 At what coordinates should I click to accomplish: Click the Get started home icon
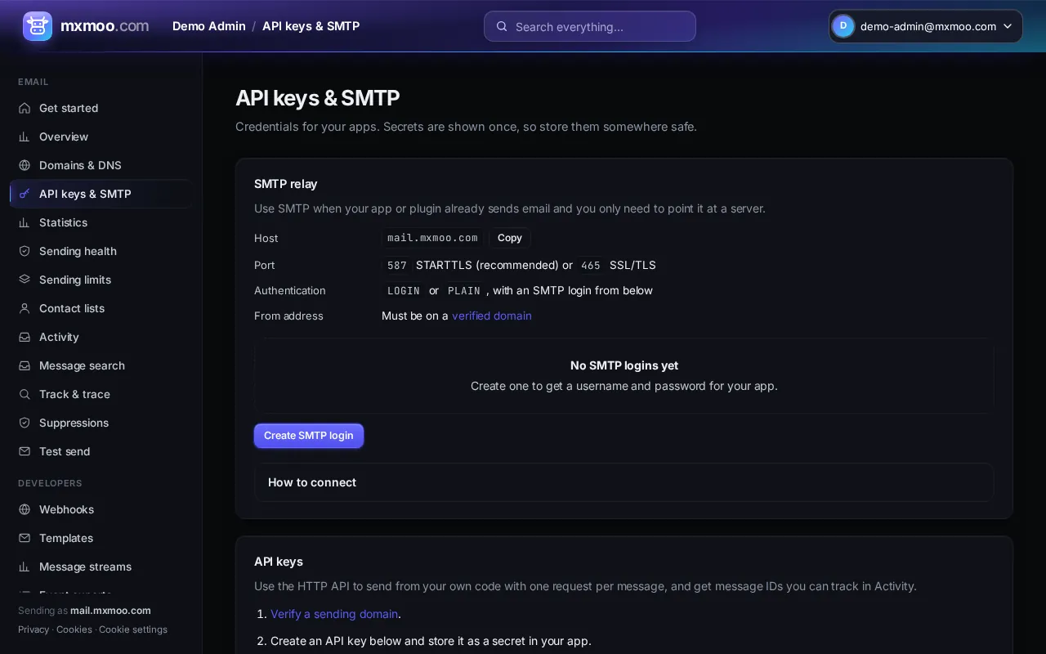pyautogui.click(x=25, y=108)
